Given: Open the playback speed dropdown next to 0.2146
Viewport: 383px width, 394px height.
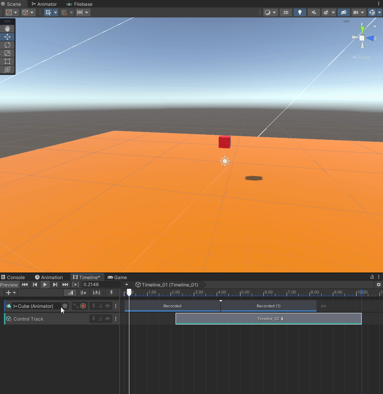Looking at the screenshot, I should [126, 285].
